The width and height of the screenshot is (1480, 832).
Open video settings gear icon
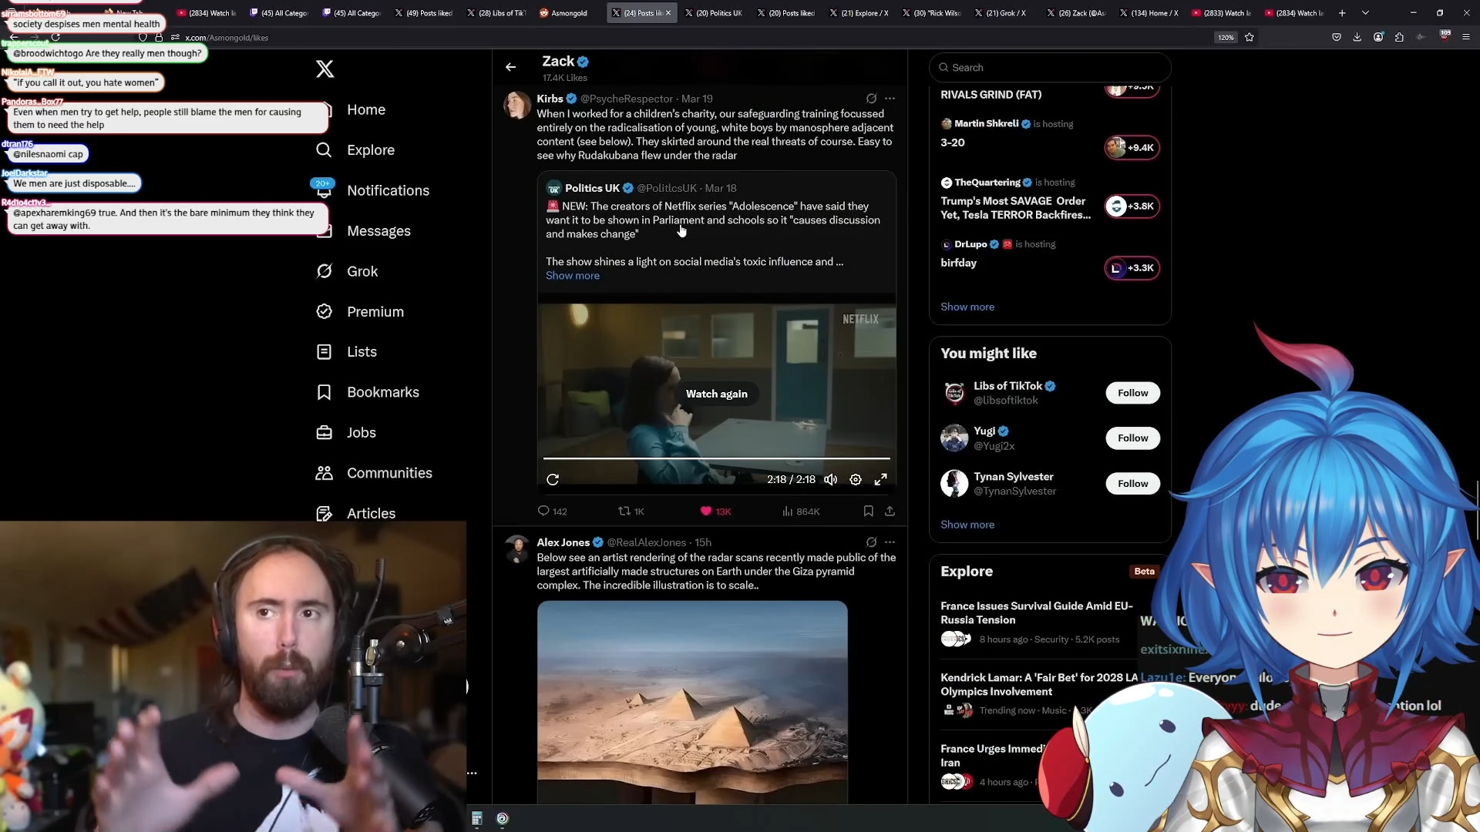click(x=856, y=479)
